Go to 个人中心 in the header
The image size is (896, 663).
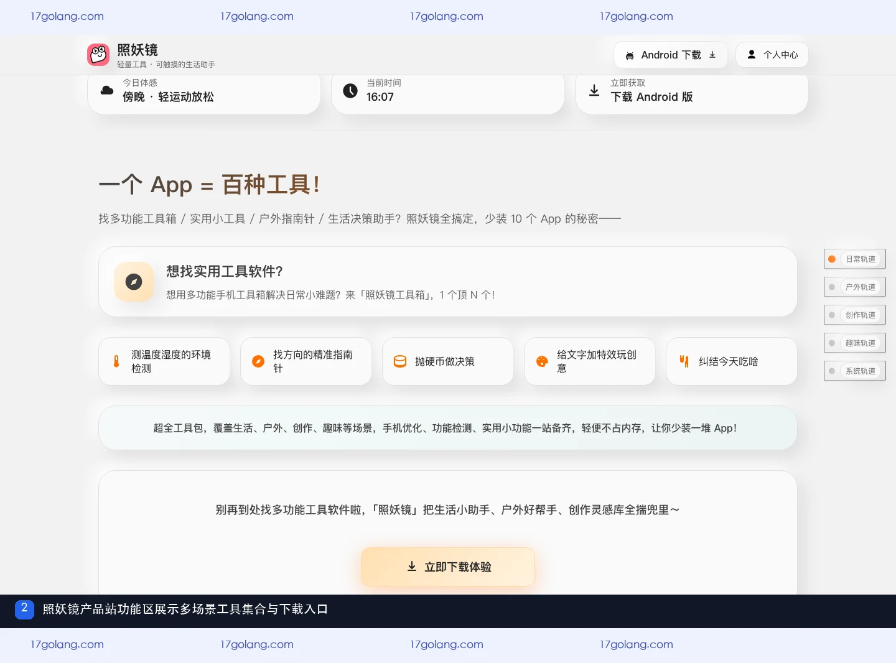pyautogui.click(x=772, y=55)
